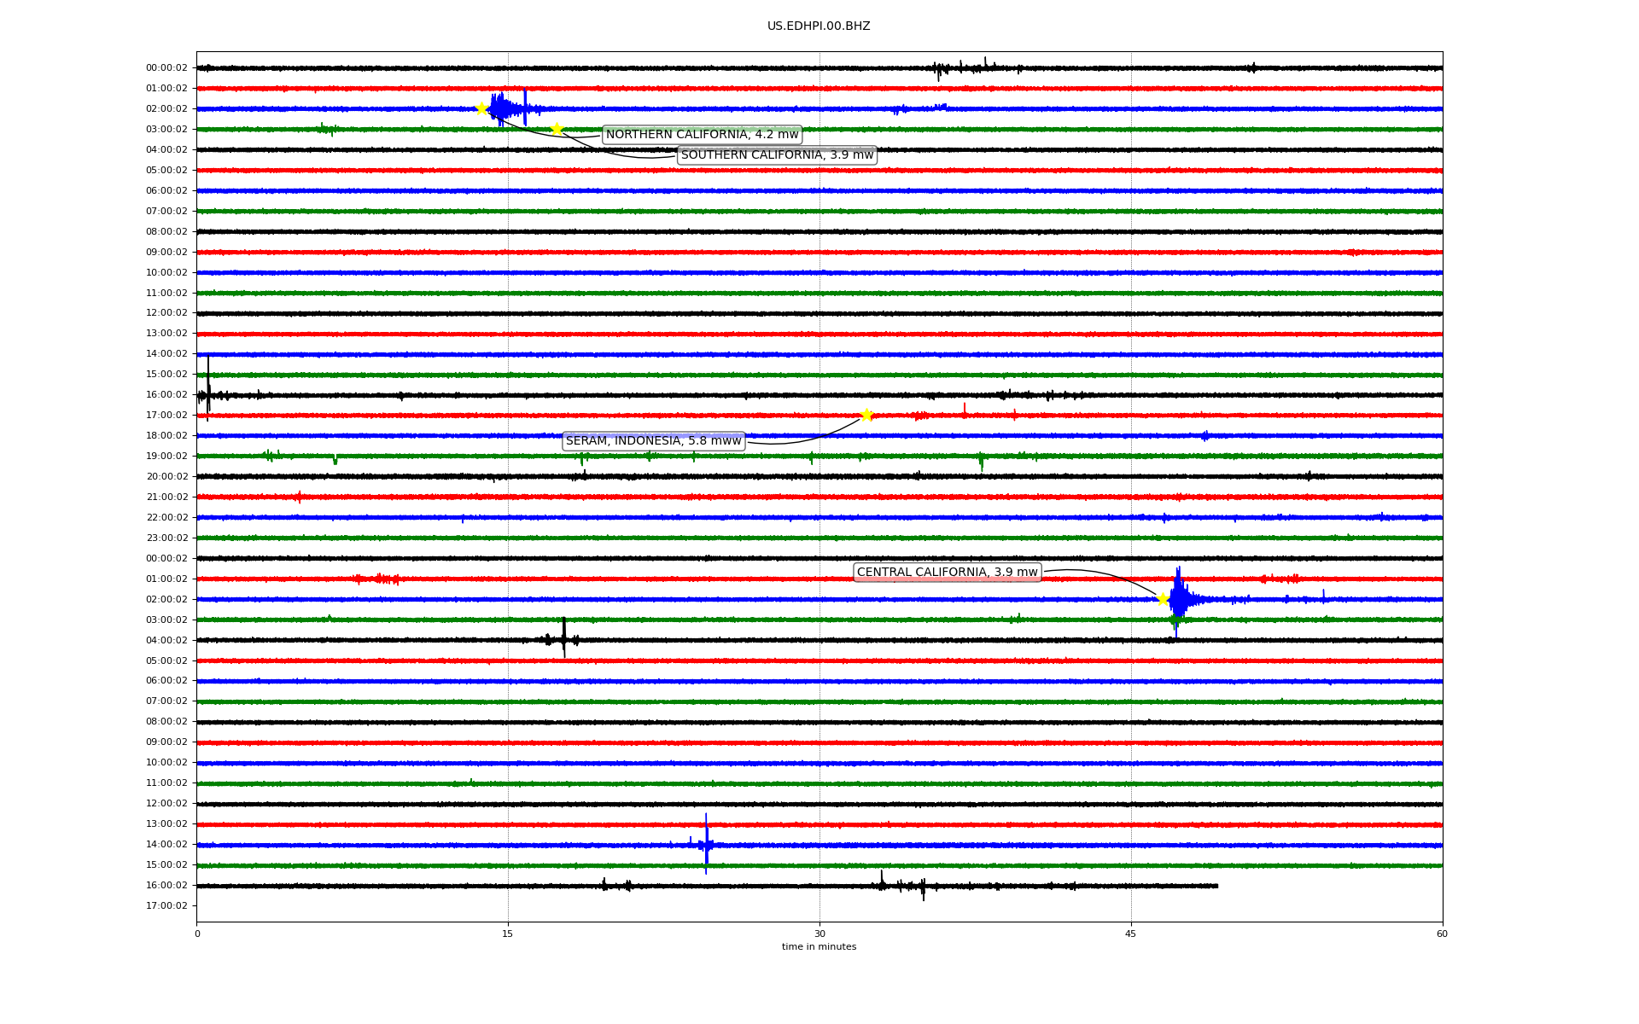Click the tall black spike at start of 16:00:02
Viewport: 1639px width, 1024px height.
click(207, 388)
